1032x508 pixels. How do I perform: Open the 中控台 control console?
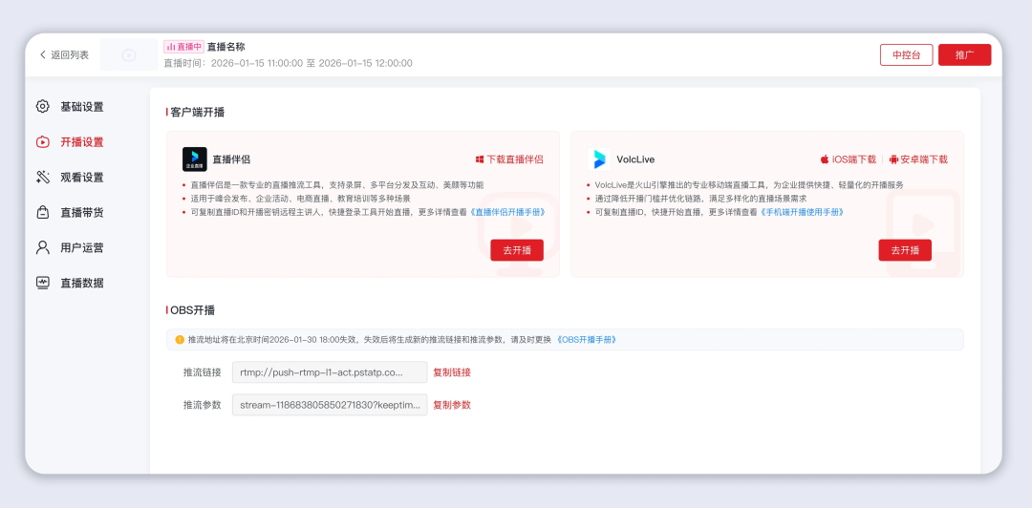tap(905, 55)
